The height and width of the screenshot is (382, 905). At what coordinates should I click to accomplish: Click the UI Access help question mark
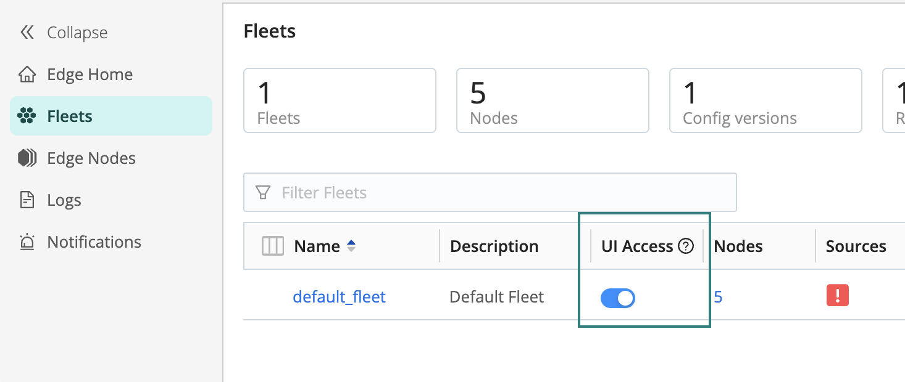[x=686, y=245]
